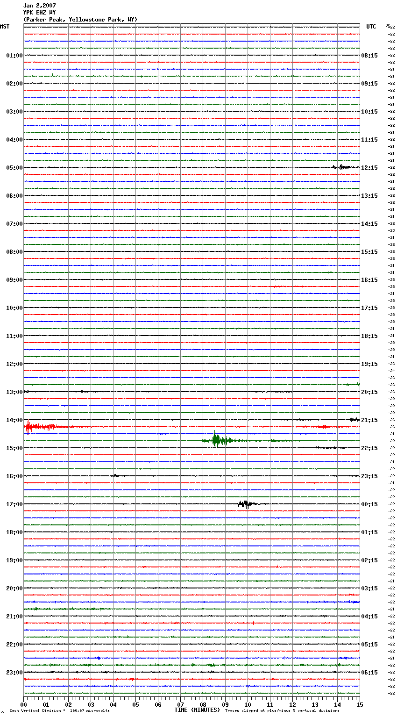The width and height of the screenshot is (397, 717).
Task: Pick the 21:15 UTC time label
Action: click(369, 420)
